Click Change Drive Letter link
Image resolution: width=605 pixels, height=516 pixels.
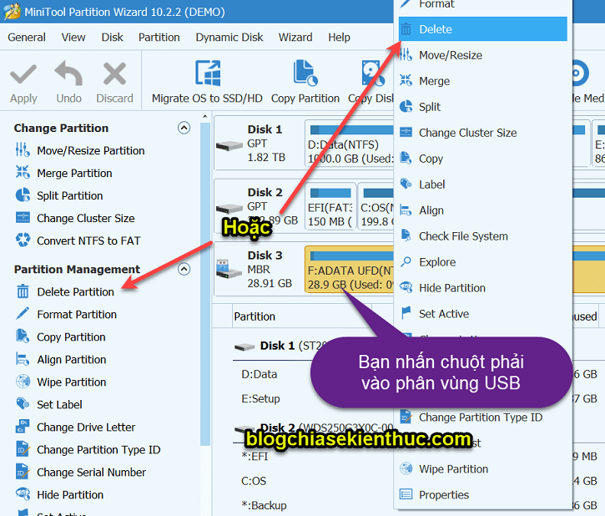86,427
